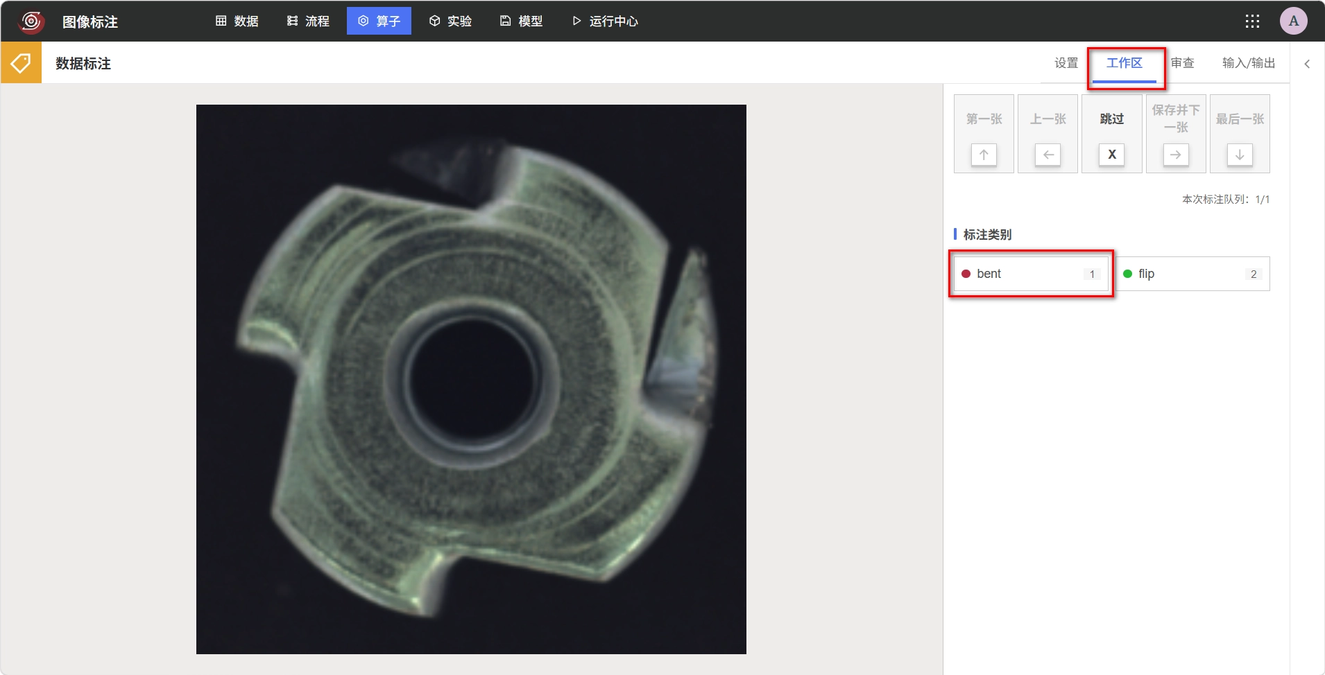
Task: Switch to the 审查 tab
Action: [x=1183, y=63]
